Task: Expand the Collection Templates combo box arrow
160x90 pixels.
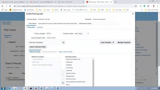Action: tap(63, 42)
